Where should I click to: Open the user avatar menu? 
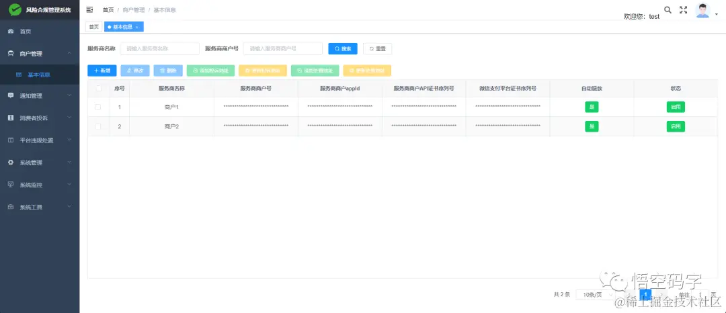coord(706,11)
